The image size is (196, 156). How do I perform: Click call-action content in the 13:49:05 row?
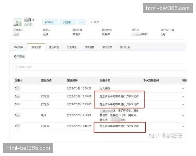pos(119,104)
